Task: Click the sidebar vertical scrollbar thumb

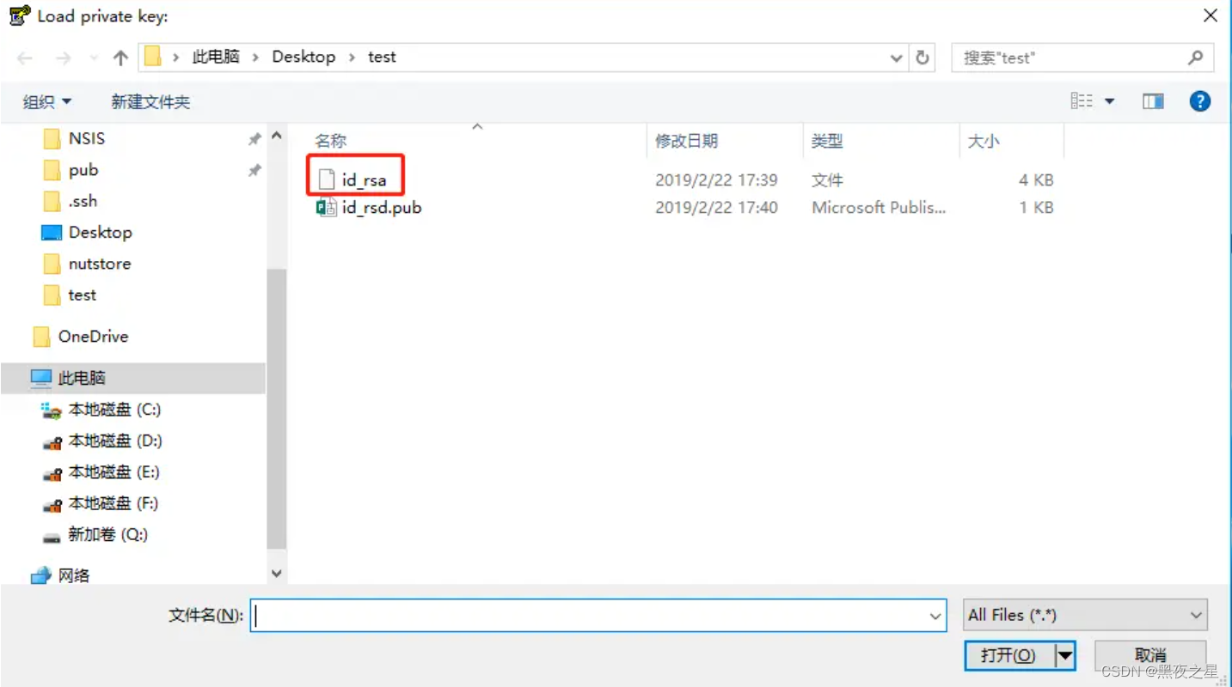Action: pos(277,409)
